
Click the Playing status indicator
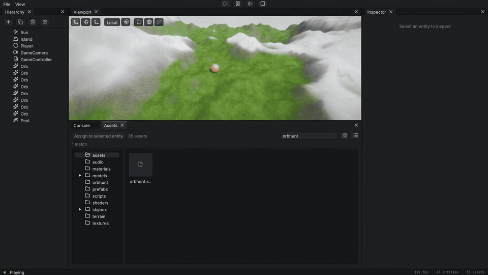(14, 272)
